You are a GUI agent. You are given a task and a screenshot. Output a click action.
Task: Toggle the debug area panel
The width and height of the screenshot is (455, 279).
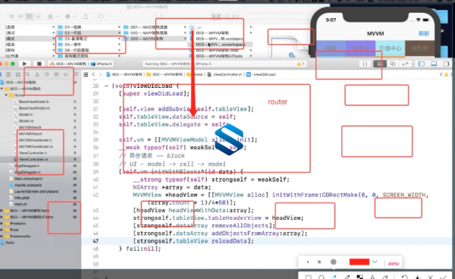coord(434,64)
